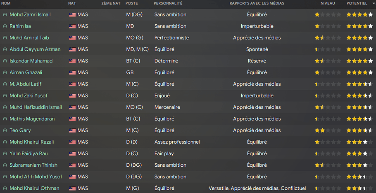Screen dimensions: 376x193
Task: Click the person icon beside Aiman Ghazali
Action: (5, 72)
